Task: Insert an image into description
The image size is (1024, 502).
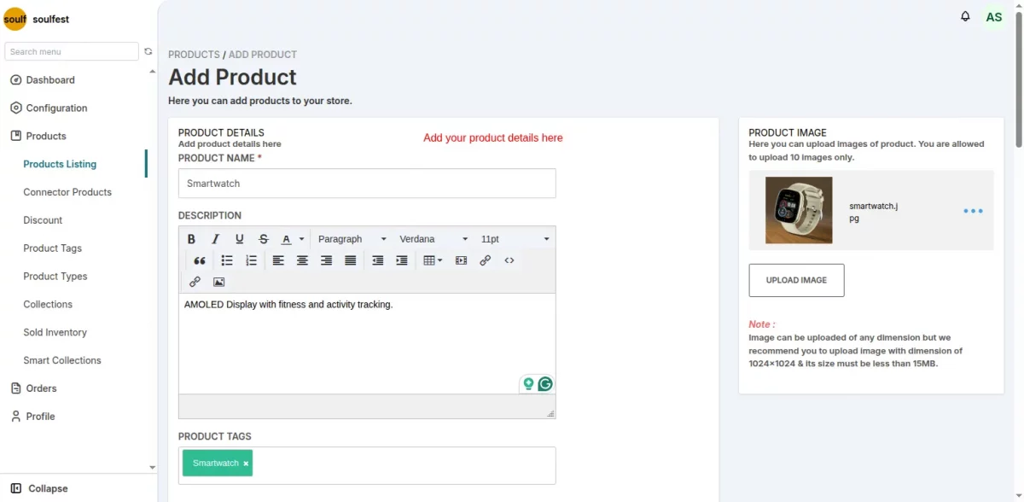Action: 218,282
